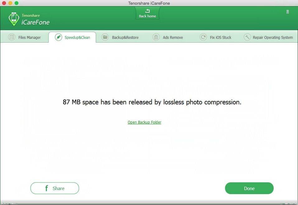Minimize the window with the yellow button
298x205 pixels.
[x=10, y=3]
